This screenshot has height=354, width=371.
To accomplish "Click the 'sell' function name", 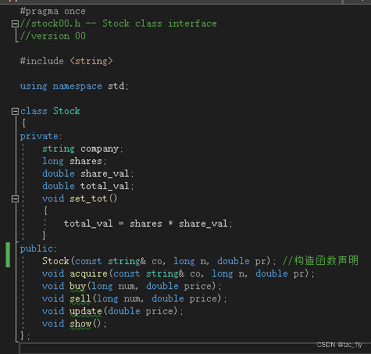I will (x=80, y=299).
